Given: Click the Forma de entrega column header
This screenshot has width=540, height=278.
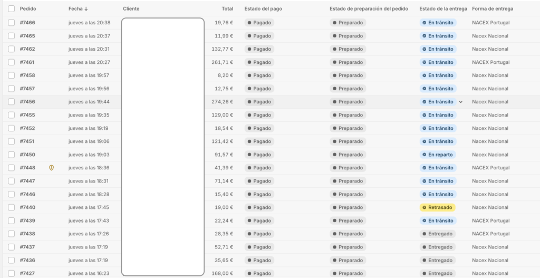Looking at the screenshot, I should (493, 9).
